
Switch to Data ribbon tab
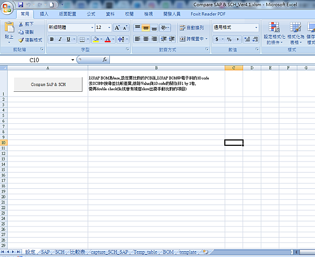coord(110,14)
